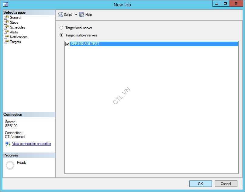
Task: Click the Schedules page icon
Action: pos(6,27)
